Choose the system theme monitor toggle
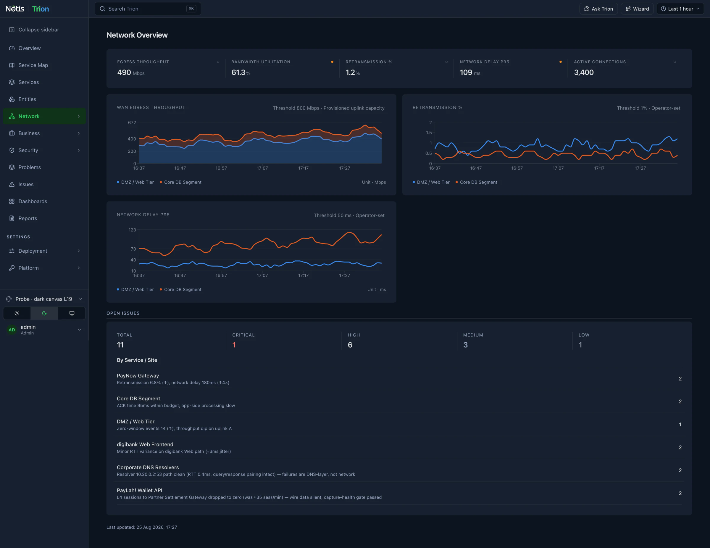Viewport: 710px width, 548px height. point(72,313)
